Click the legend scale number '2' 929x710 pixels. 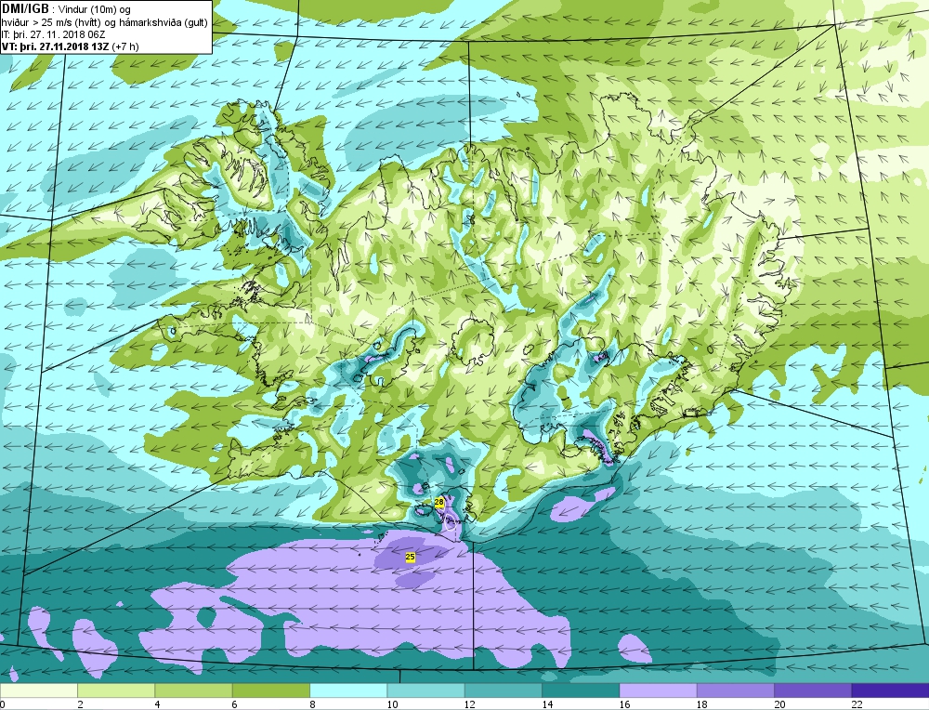click(x=80, y=704)
